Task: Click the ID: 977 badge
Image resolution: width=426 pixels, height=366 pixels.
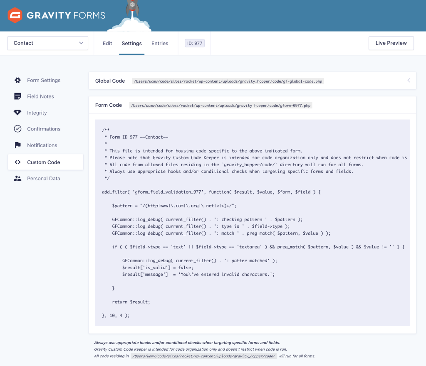Action: 194,42
